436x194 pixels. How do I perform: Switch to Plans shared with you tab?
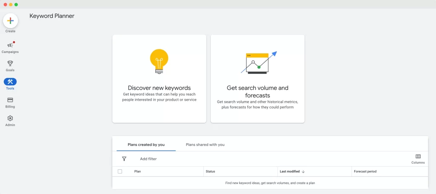[205, 145]
